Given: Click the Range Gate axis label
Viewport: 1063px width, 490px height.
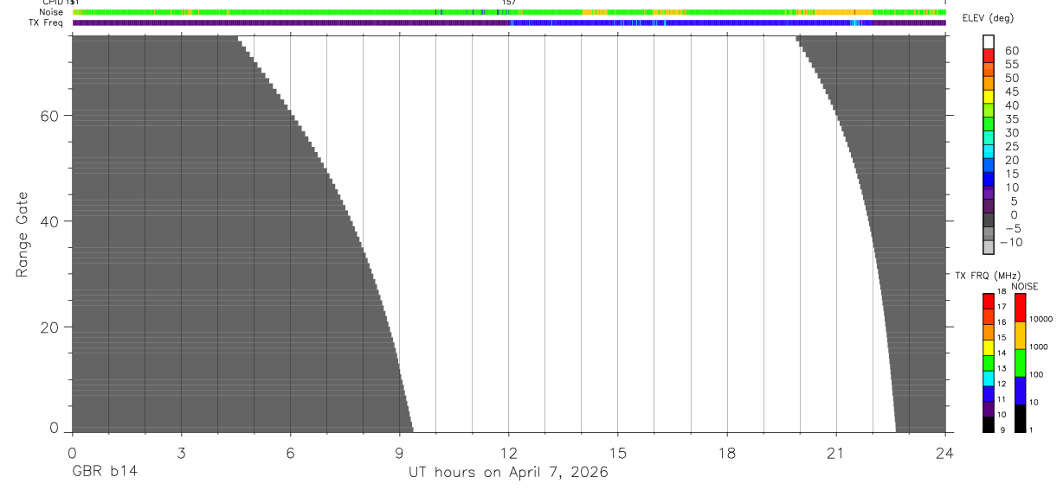Looking at the screenshot, I should pyautogui.click(x=23, y=234).
